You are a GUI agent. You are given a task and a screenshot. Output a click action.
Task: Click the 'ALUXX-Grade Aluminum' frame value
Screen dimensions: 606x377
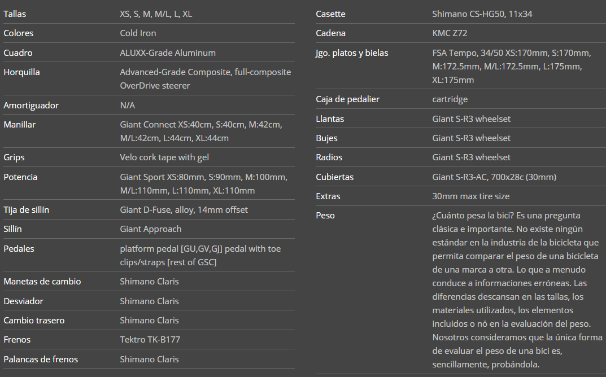click(x=168, y=53)
